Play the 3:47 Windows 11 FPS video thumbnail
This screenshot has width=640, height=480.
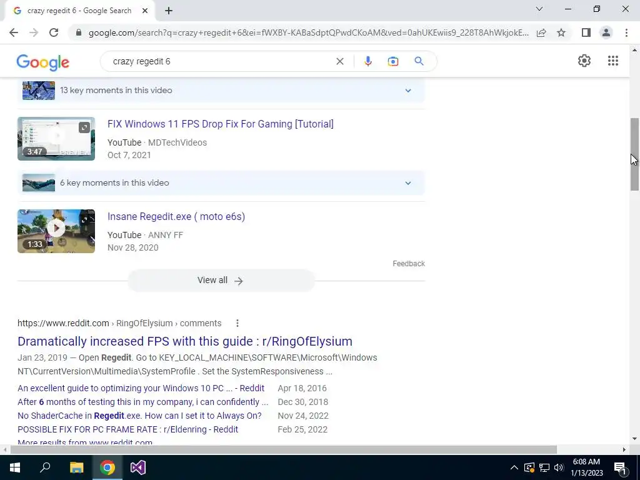56,139
